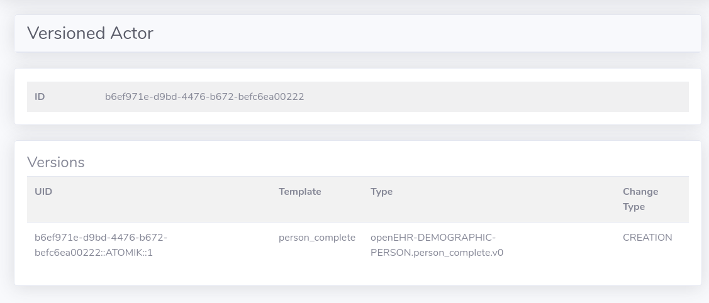Screen dimensions: 709x303
Task: Click the CREATION change type cell
Action: (647, 238)
